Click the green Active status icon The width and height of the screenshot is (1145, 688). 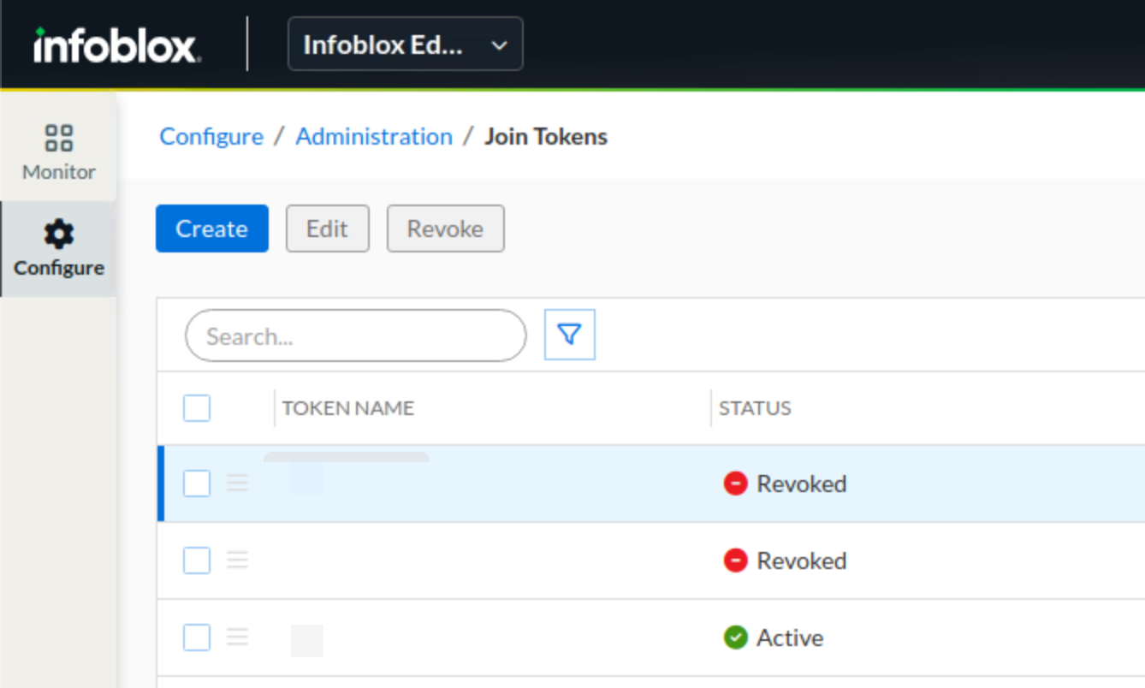coord(735,638)
